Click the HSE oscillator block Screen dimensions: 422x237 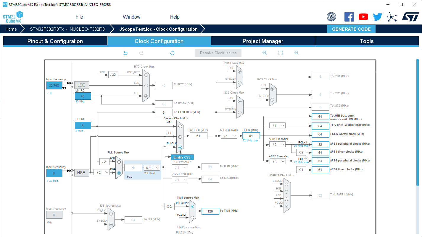click(81, 173)
